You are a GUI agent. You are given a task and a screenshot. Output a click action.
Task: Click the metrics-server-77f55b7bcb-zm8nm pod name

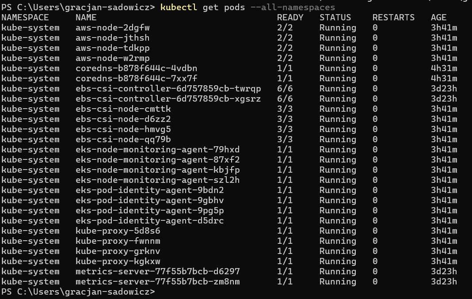[x=157, y=282]
